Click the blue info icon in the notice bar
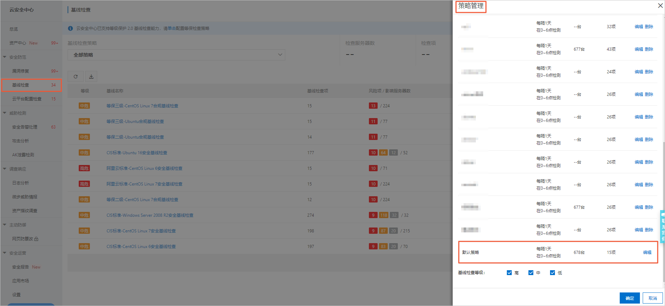Screen dimensions: 665x306 pos(70,28)
